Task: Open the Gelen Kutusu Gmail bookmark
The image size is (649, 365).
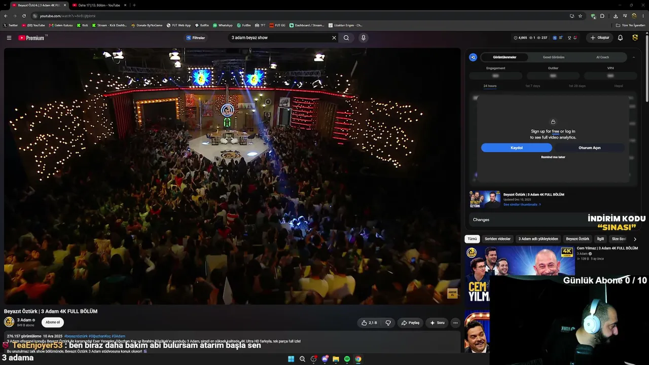Action: pyautogui.click(x=61, y=25)
